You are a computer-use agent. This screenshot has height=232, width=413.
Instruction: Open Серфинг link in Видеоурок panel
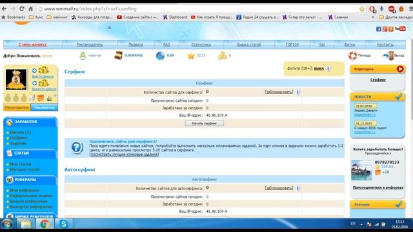pyautogui.click(x=378, y=80)
